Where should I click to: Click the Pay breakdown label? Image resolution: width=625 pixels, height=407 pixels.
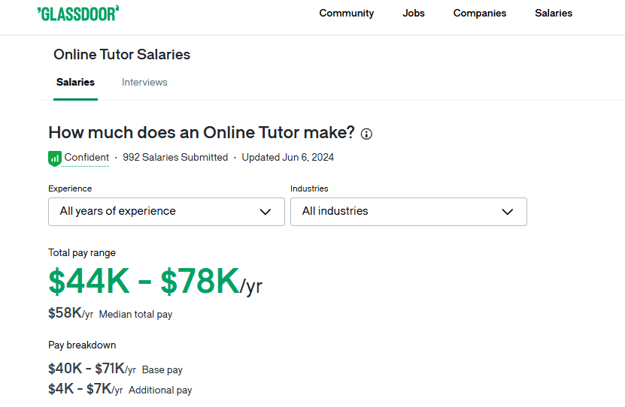[x=82, y=345]
